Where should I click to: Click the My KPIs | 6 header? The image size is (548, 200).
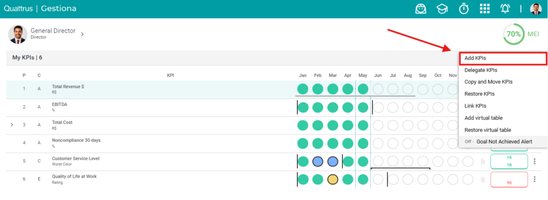pyautogui.click(x=27, y=58)
